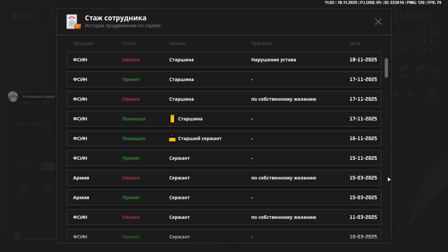This screenshot has width=448, height=252.
Task: Click the Стаж сотрудника window title
Action: point(115,18)
